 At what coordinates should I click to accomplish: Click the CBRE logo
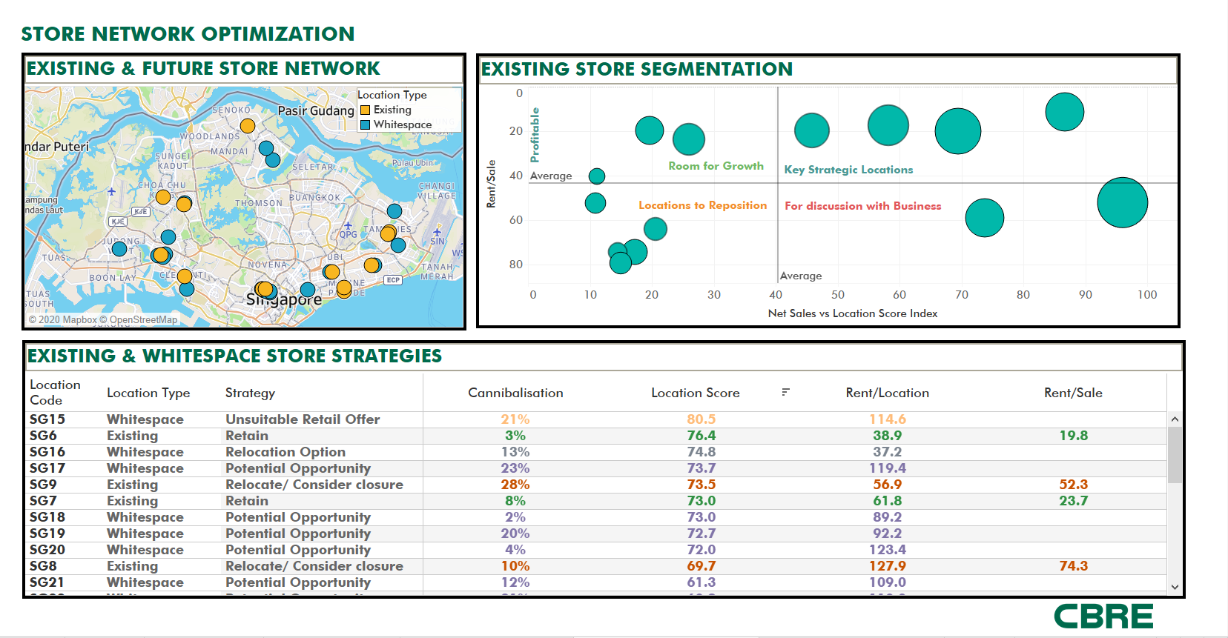(x=1103, y=617)
